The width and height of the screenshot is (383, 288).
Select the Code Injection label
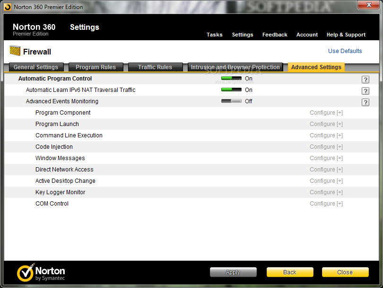click(54, 147)
